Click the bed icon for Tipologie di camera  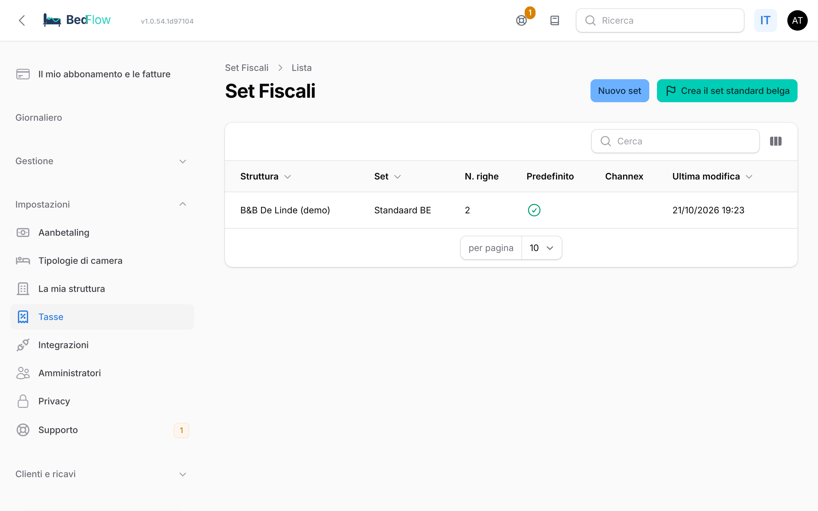click(23, 261)
